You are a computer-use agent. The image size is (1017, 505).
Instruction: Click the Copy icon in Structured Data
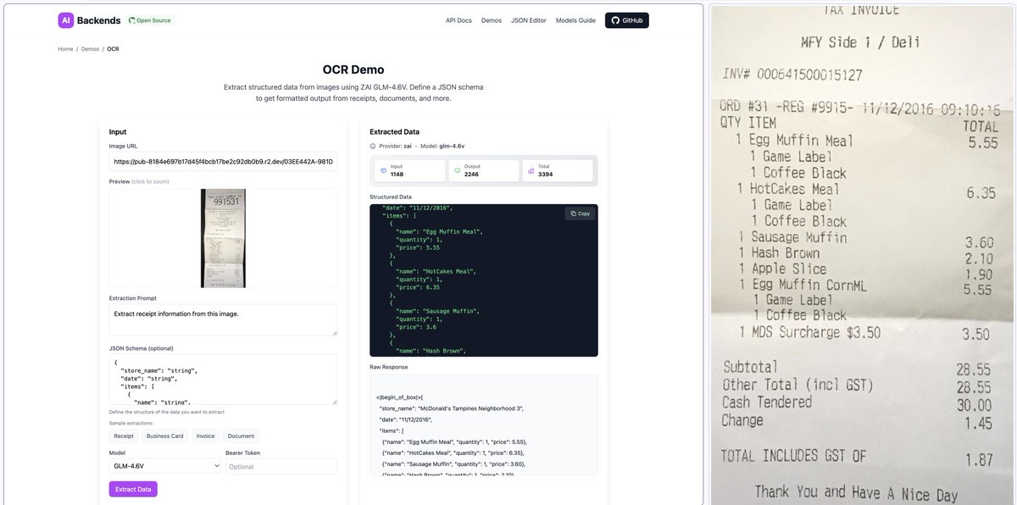574,214
